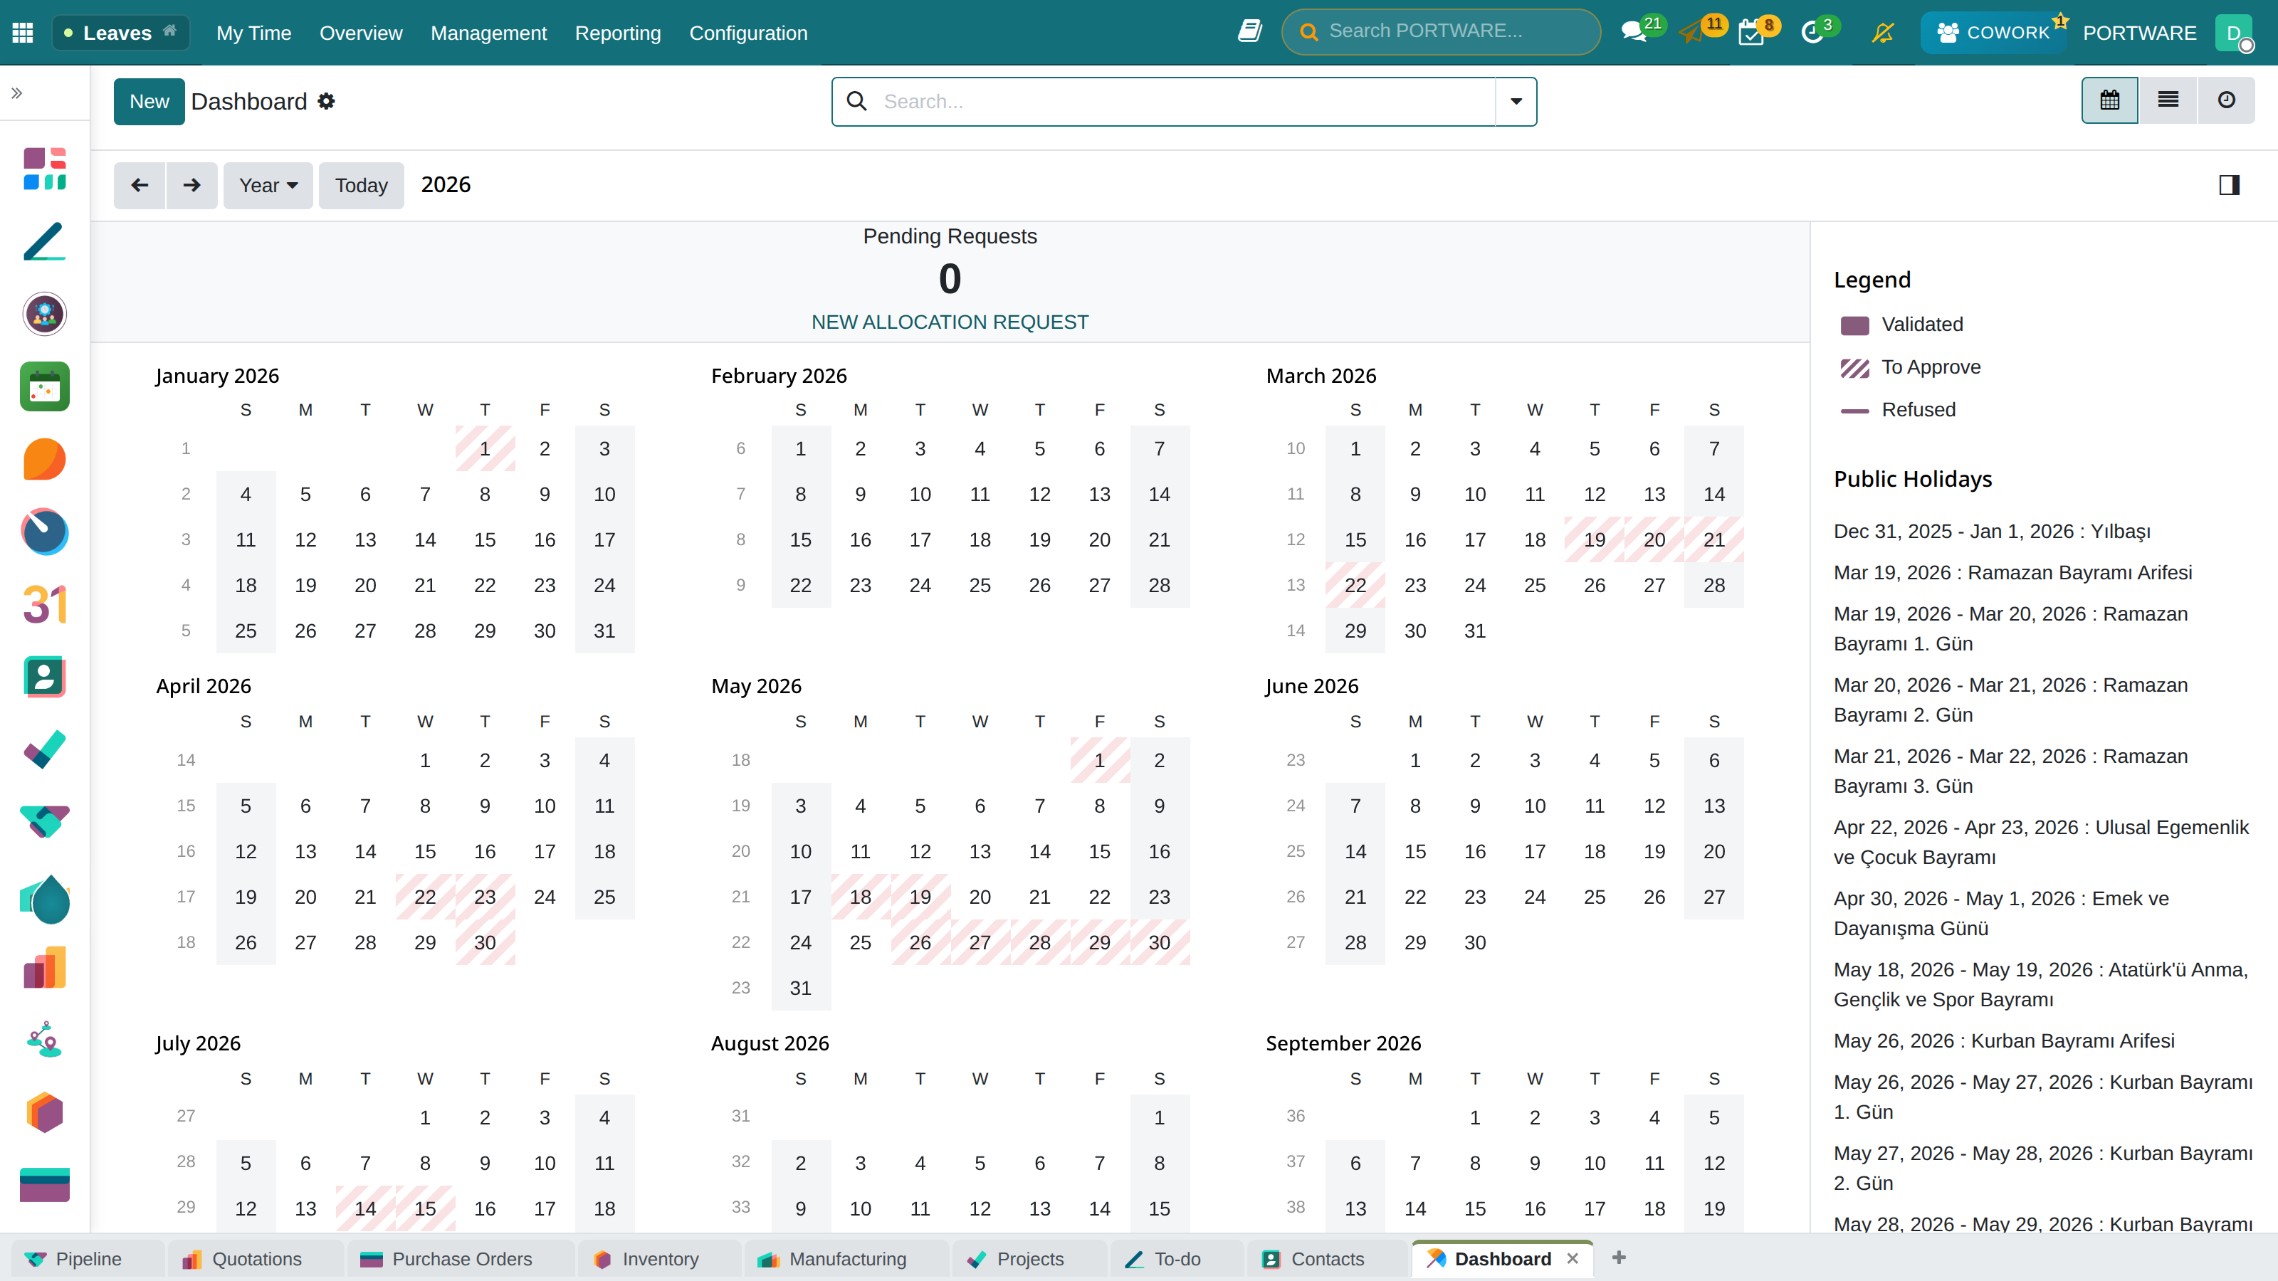The height and width of the screenshot is (1281, 2278).
Task: Open the map route app icon
Action: pos(45,1040)
